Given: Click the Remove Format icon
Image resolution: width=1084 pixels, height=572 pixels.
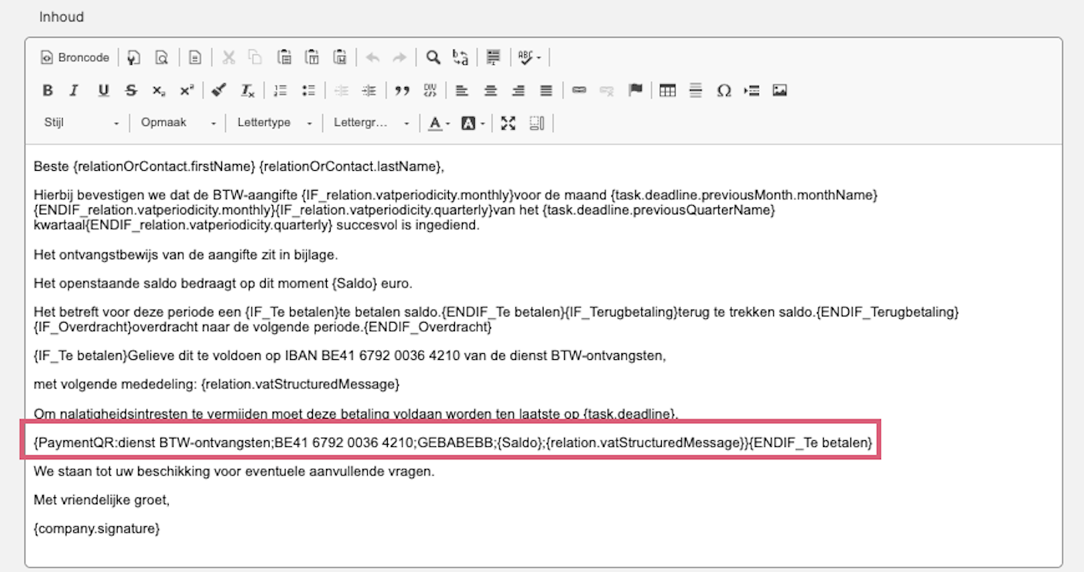Looking at the screenshot, I should pos(247,91).
